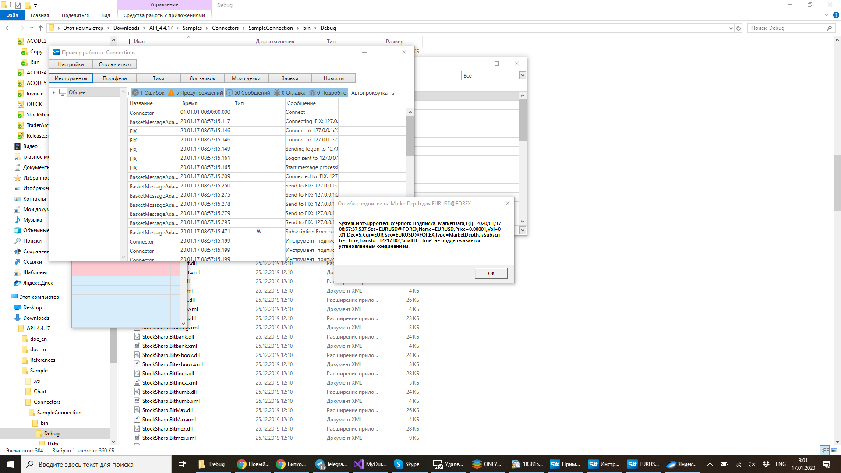The width and height of the screenshot is (841, 473).
Task: Toggle the 1 Ошибок errors filter
Action: click(148, 92)
